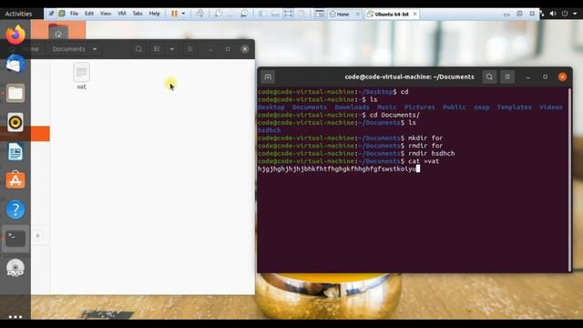Click 'rmdir hsdhch' command text in terminal
This screenshot has height=328, width=583.
point(431,153)
